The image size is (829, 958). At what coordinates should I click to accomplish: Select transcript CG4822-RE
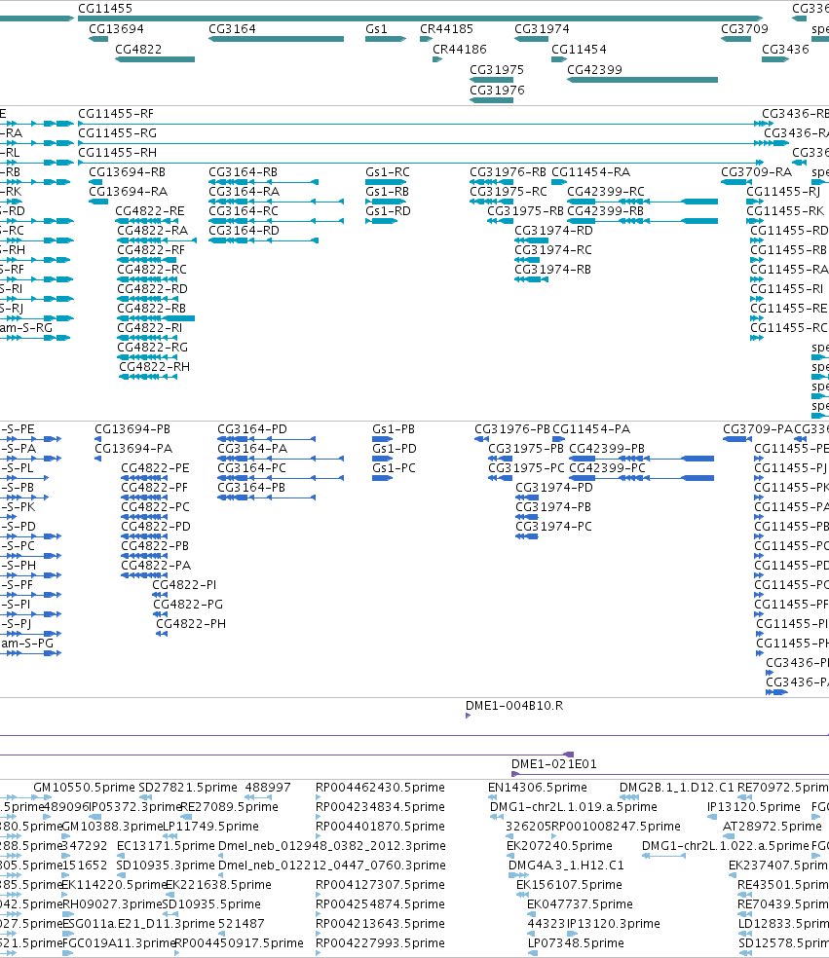click(150, 211)
